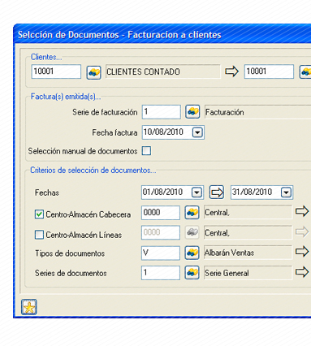Open lookup icon for Tipos de documentos
311x346 pixels.
tap(192, 253)
